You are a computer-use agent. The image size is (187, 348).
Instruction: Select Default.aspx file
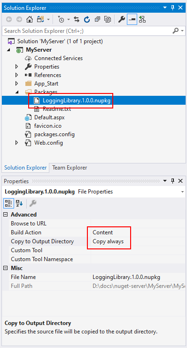point(49,117)
